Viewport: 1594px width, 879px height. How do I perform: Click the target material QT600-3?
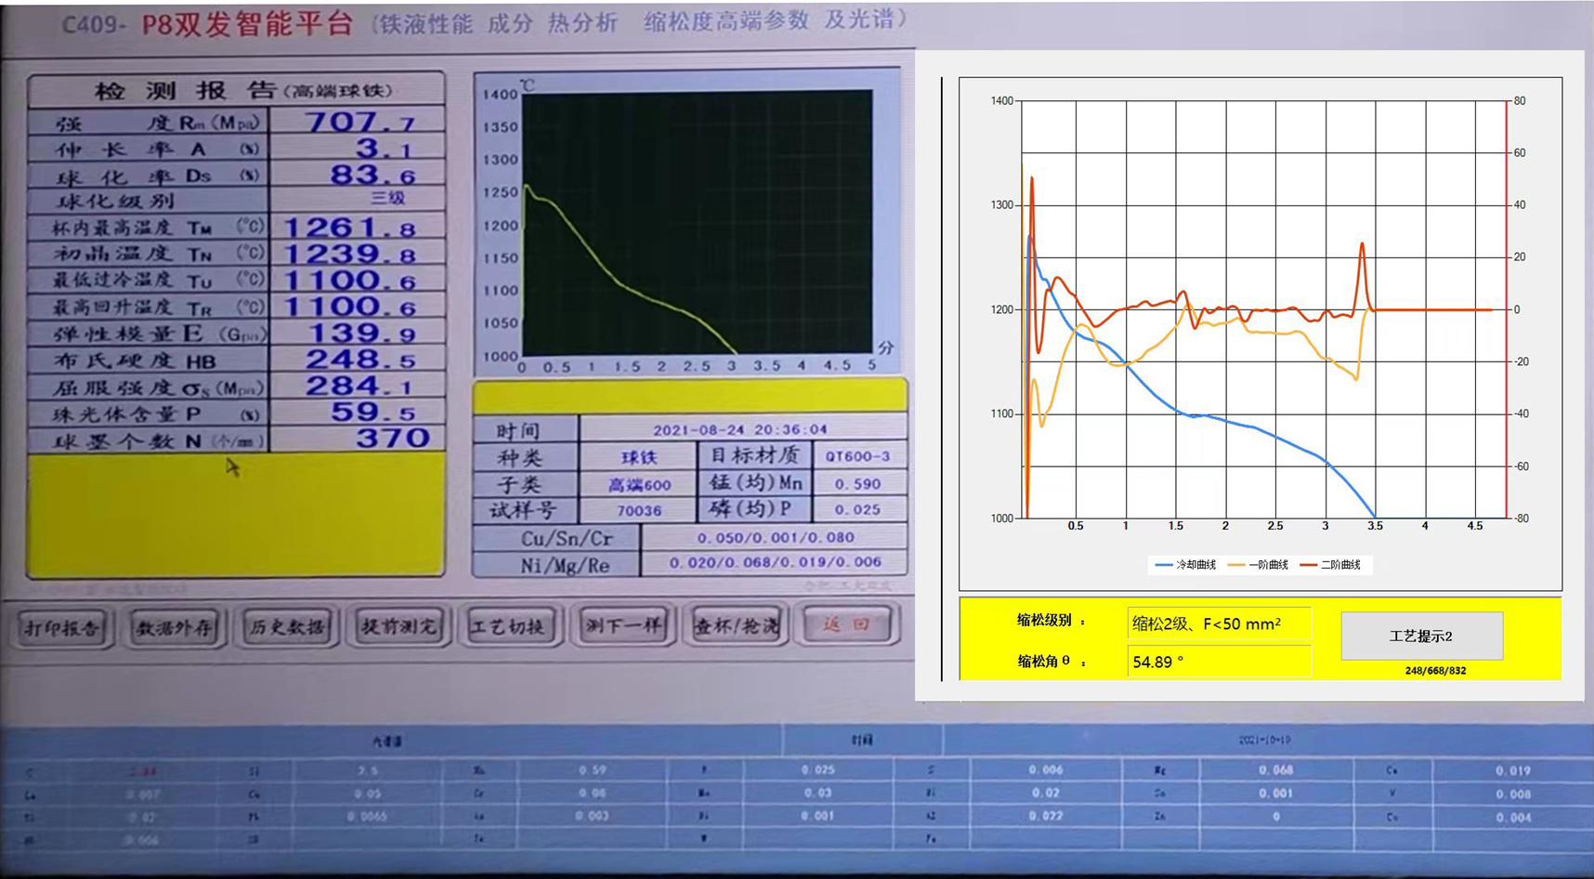858,456
